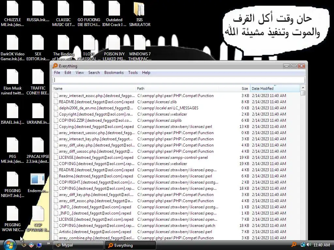Open the Help menu in Everything
This screenshot has width=334, height=250.
point(146,73)
